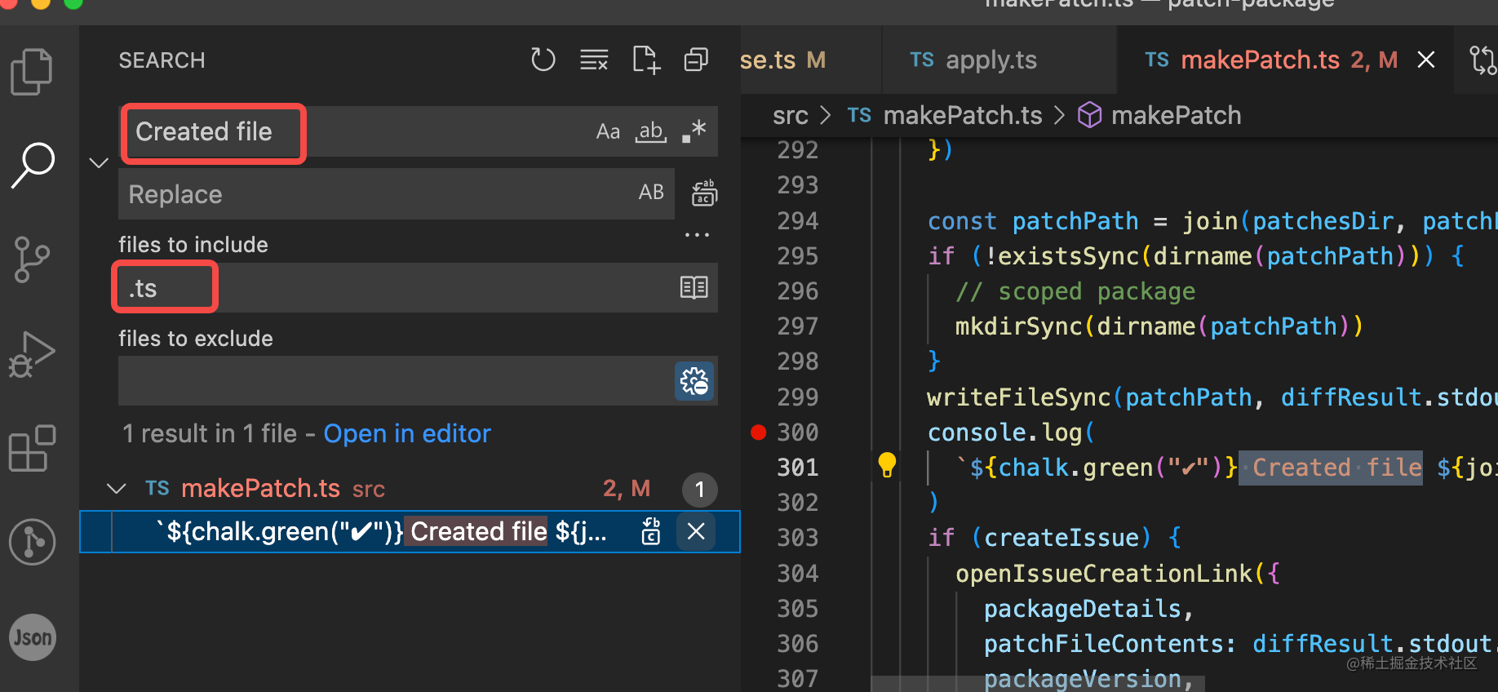Collapse the replace field toggle chevron
1498x692 pixels.
click(99, 163)
